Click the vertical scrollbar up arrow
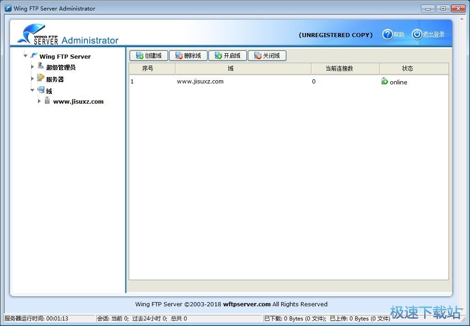 click(x=462, y=19)
